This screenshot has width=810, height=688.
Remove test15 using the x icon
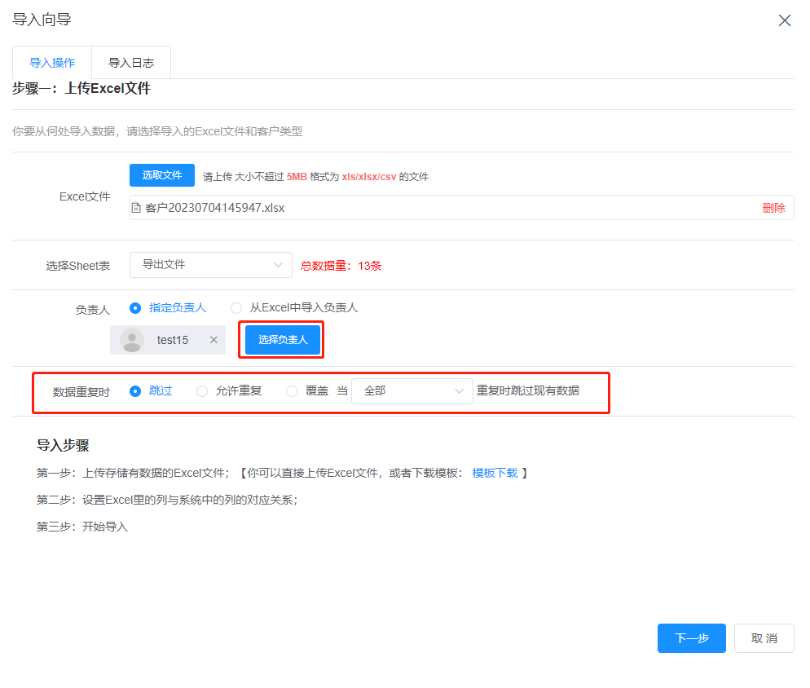tap(214, 340)
